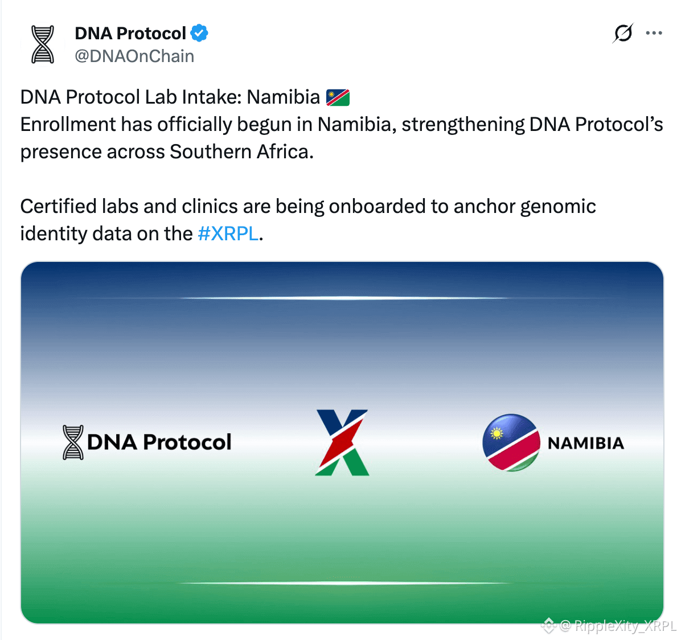Click the NAMIBIA label in the image
681x640 pixels.
pyautogui.click(x=586, y=444)
